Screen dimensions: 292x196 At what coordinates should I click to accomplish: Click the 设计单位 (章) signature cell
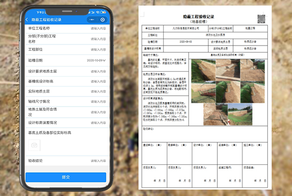pyautogui.click(x=205, y=154)
